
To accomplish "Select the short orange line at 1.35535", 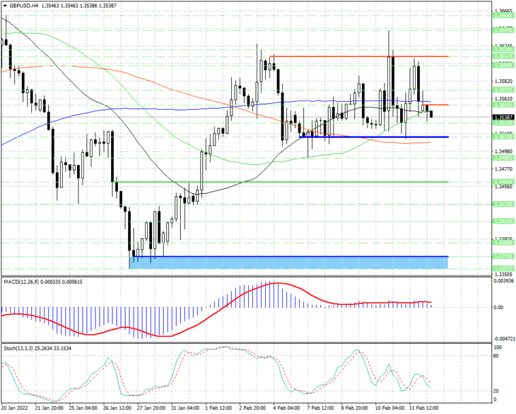I will [435, 105].
